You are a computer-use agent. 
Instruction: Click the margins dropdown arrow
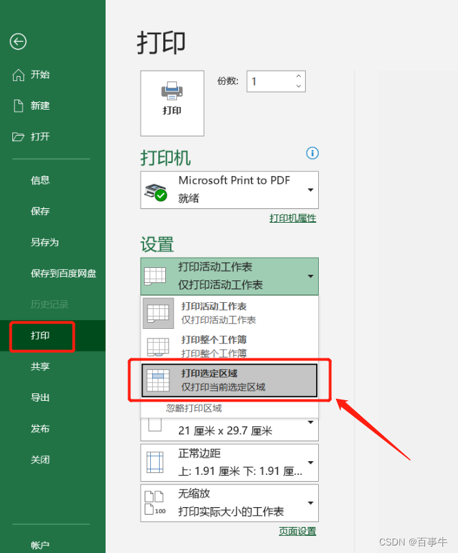[311, 463]
